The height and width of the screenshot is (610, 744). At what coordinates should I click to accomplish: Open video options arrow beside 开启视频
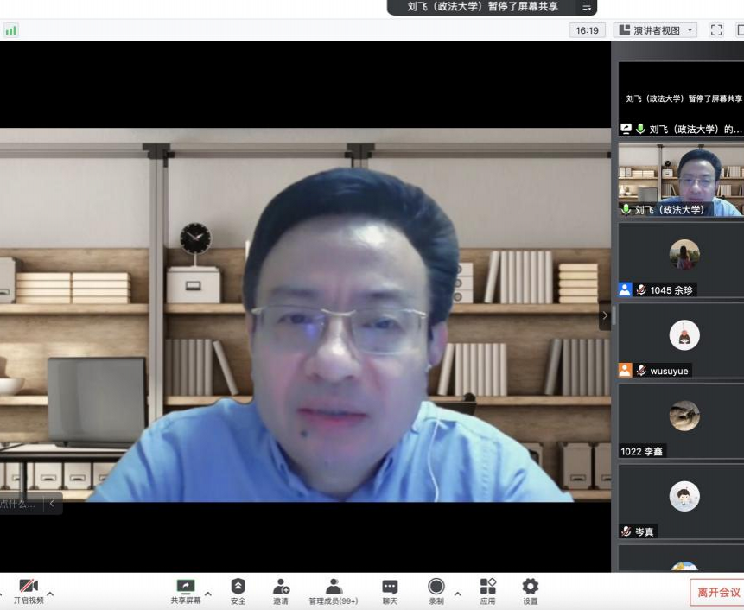tap(50, 594)
